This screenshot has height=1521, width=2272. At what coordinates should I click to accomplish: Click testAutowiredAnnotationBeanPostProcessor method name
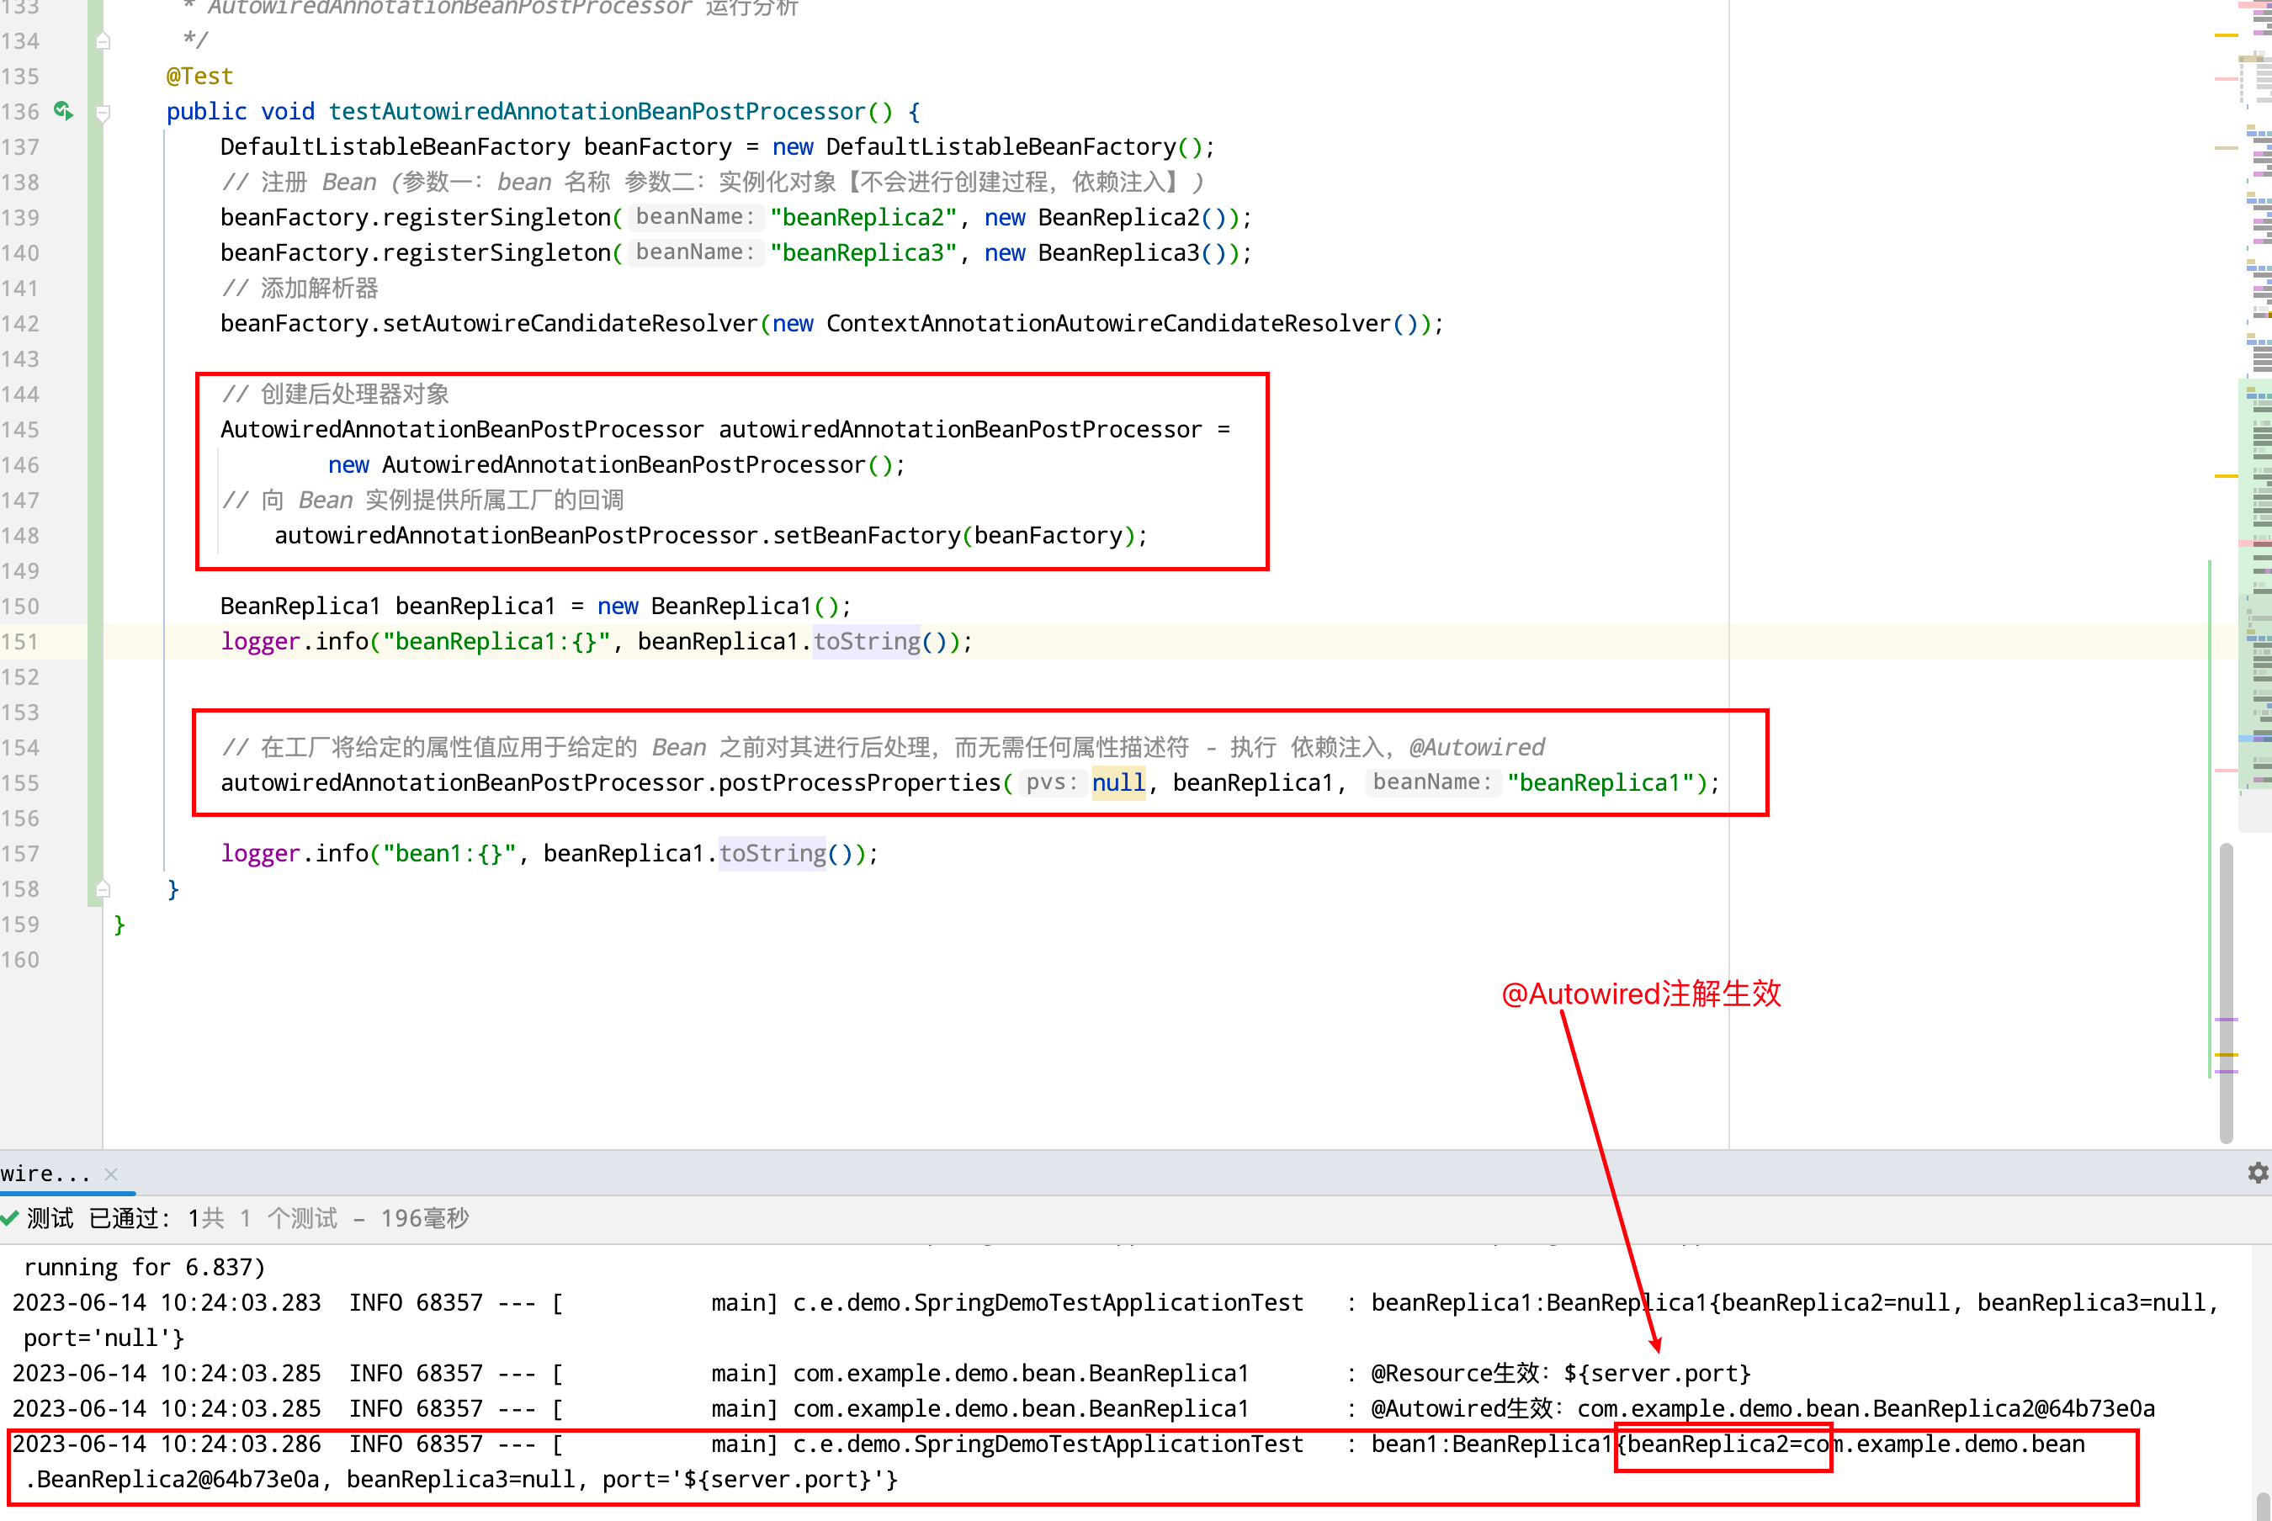(597, 112)
